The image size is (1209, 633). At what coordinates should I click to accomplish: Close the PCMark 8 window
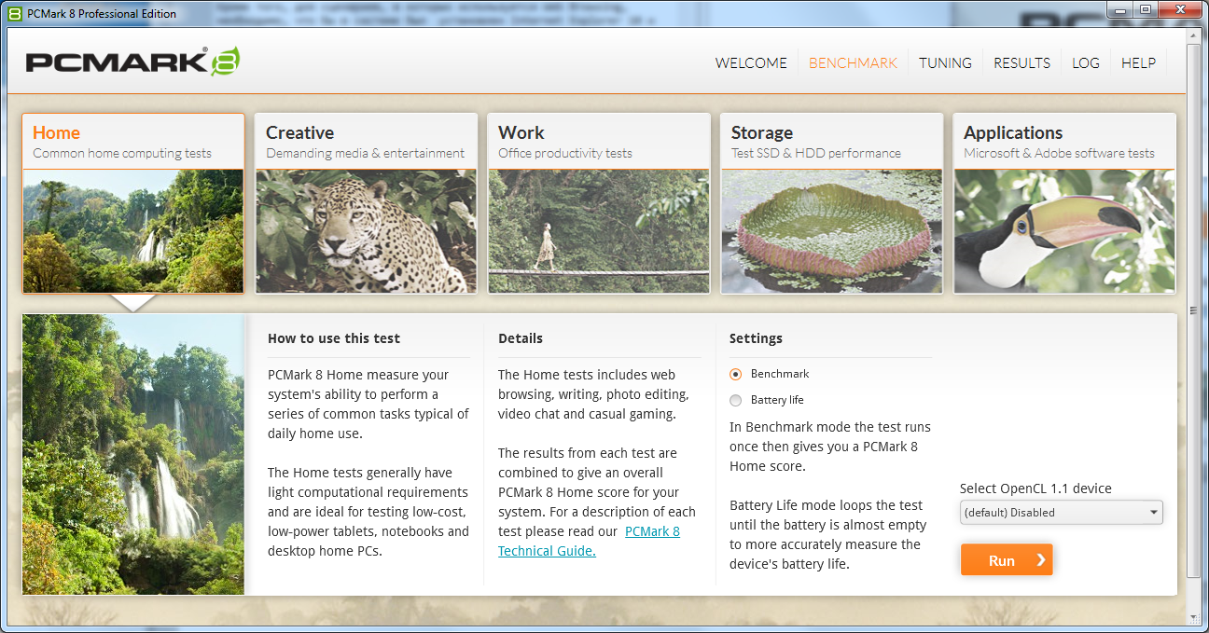1182,10
